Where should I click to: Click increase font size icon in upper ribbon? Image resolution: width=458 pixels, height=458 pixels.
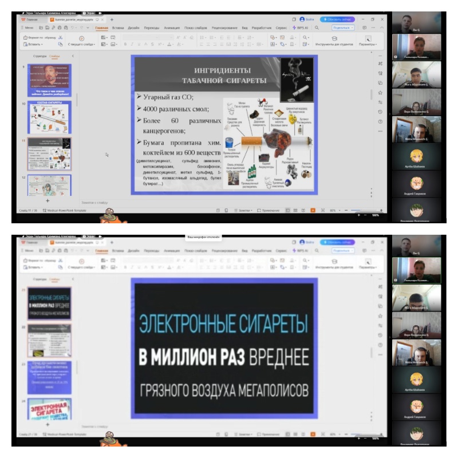point(178,37)
